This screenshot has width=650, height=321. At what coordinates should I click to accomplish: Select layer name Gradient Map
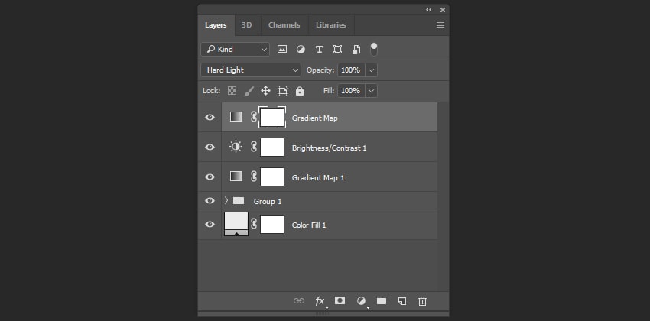click(x=314, y=118)
